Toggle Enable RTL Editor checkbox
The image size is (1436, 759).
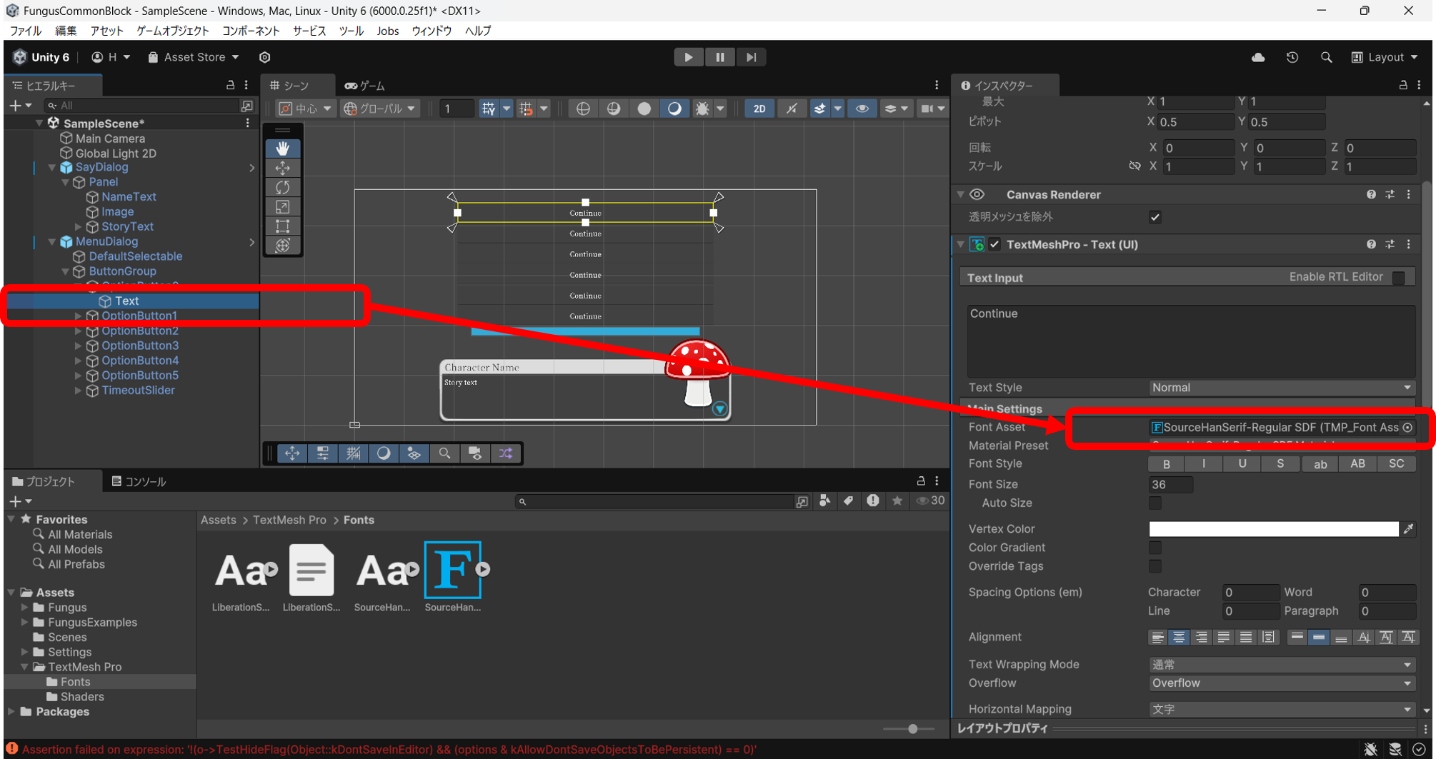(1398, 277)
